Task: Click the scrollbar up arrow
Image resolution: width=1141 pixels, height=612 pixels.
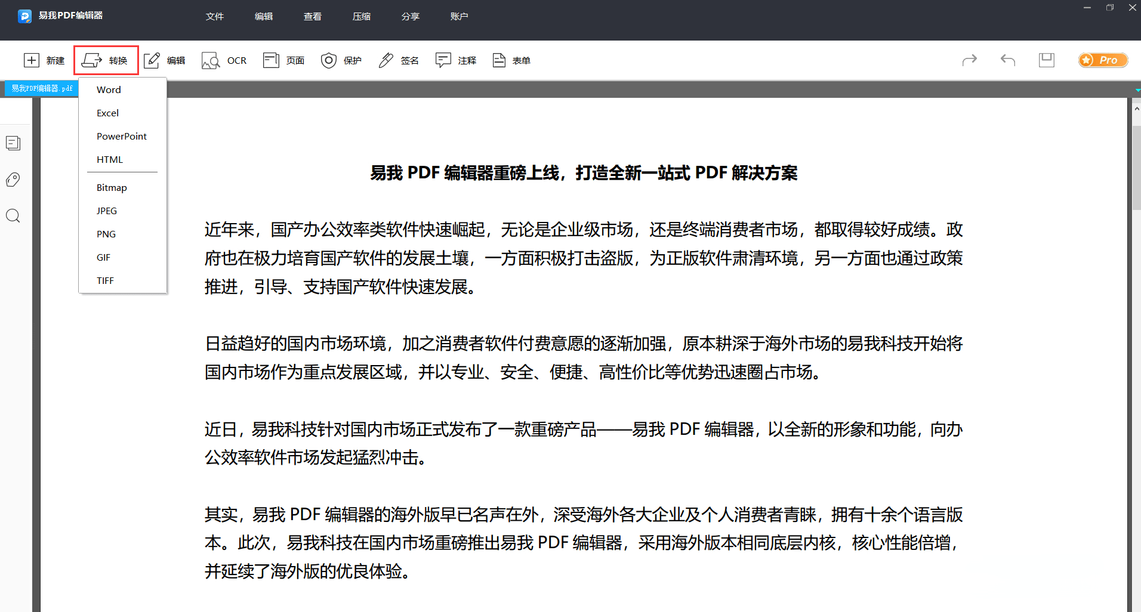Action: pyautogui.click(x=1136, y=109)
